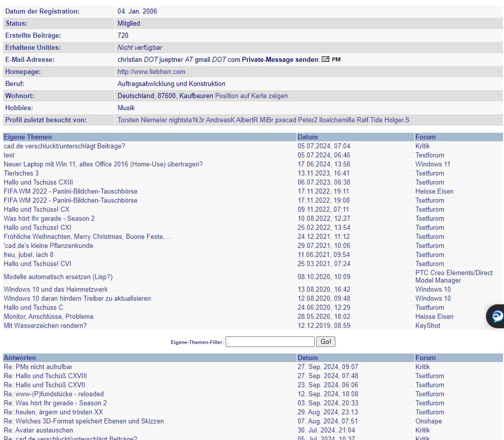
Task: Open reply Re: Welches 3D-Format speichert Ebenen
Action: (84, 421)
